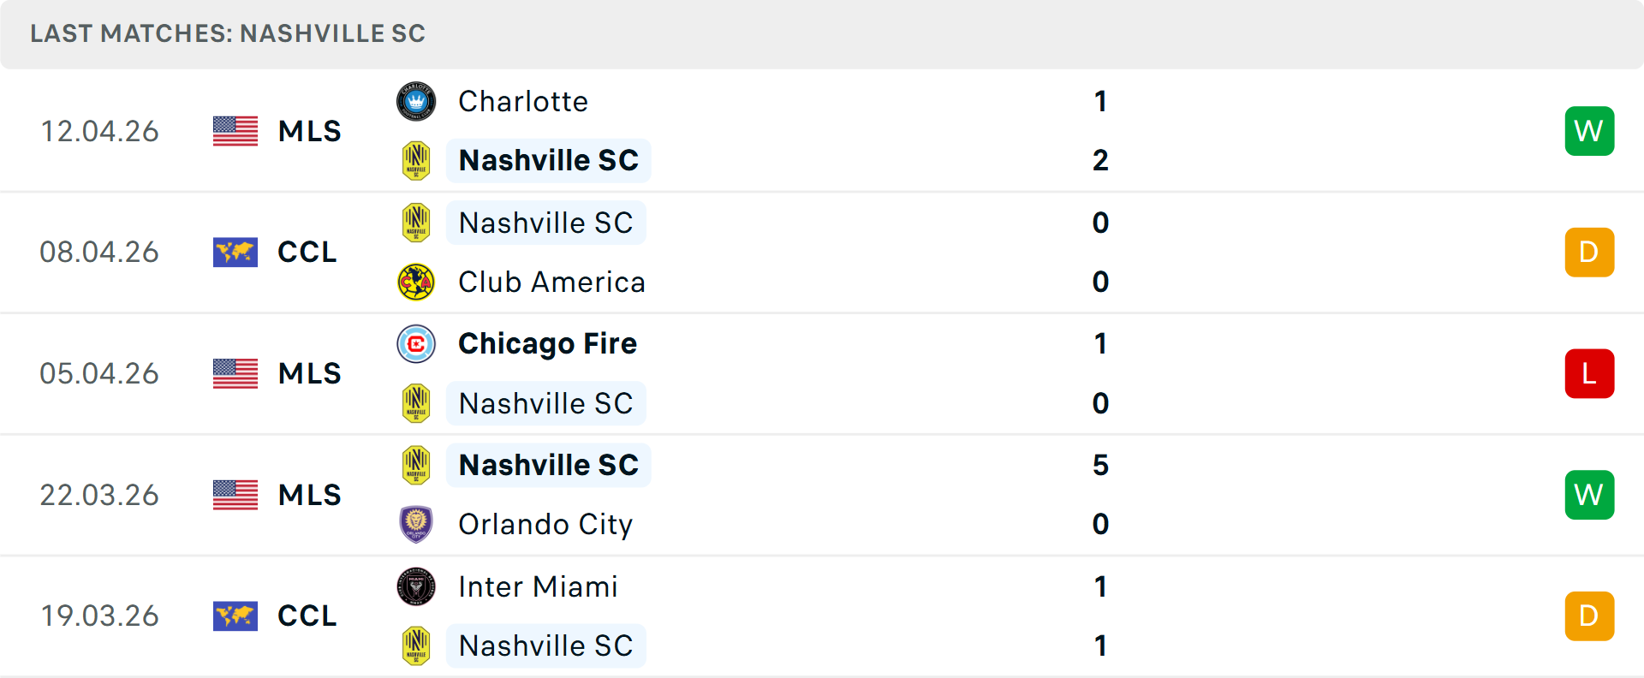Click the red L result badge
The height and width of the screenshot is (678, 1644).
[1589, 373]
